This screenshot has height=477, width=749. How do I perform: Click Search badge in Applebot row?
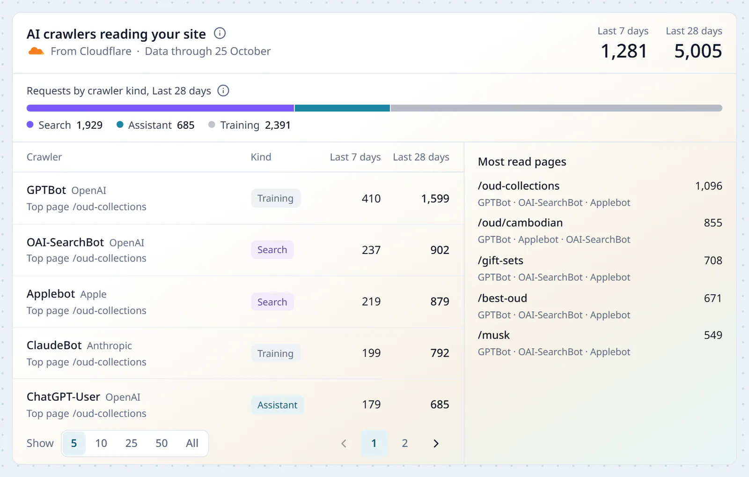tap(272, 302)
